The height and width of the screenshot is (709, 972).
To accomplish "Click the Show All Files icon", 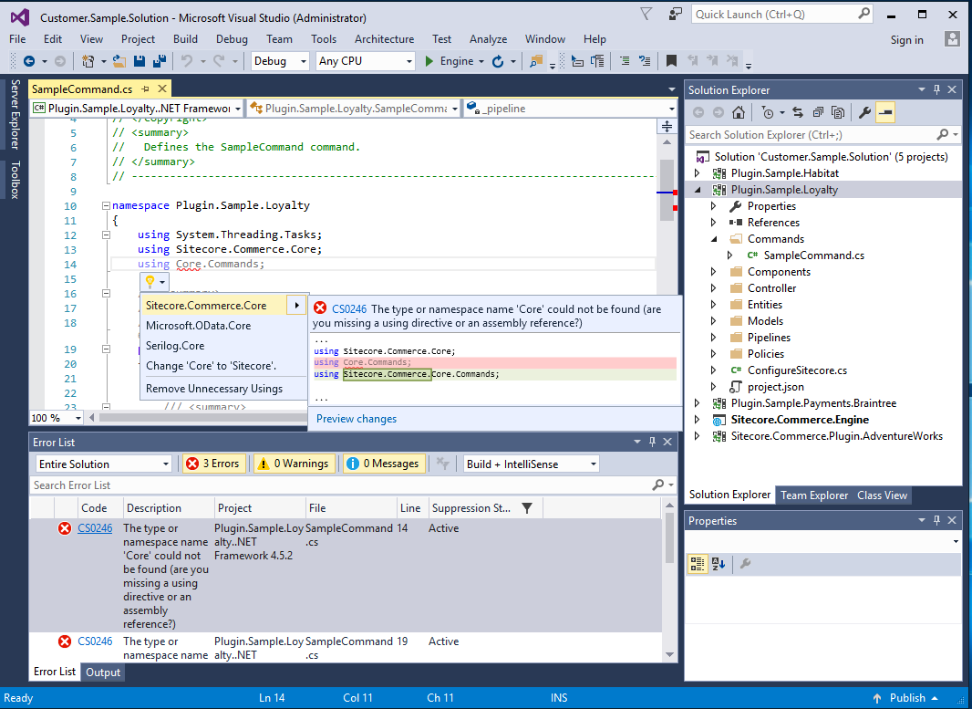I will [x=837, y=112].
